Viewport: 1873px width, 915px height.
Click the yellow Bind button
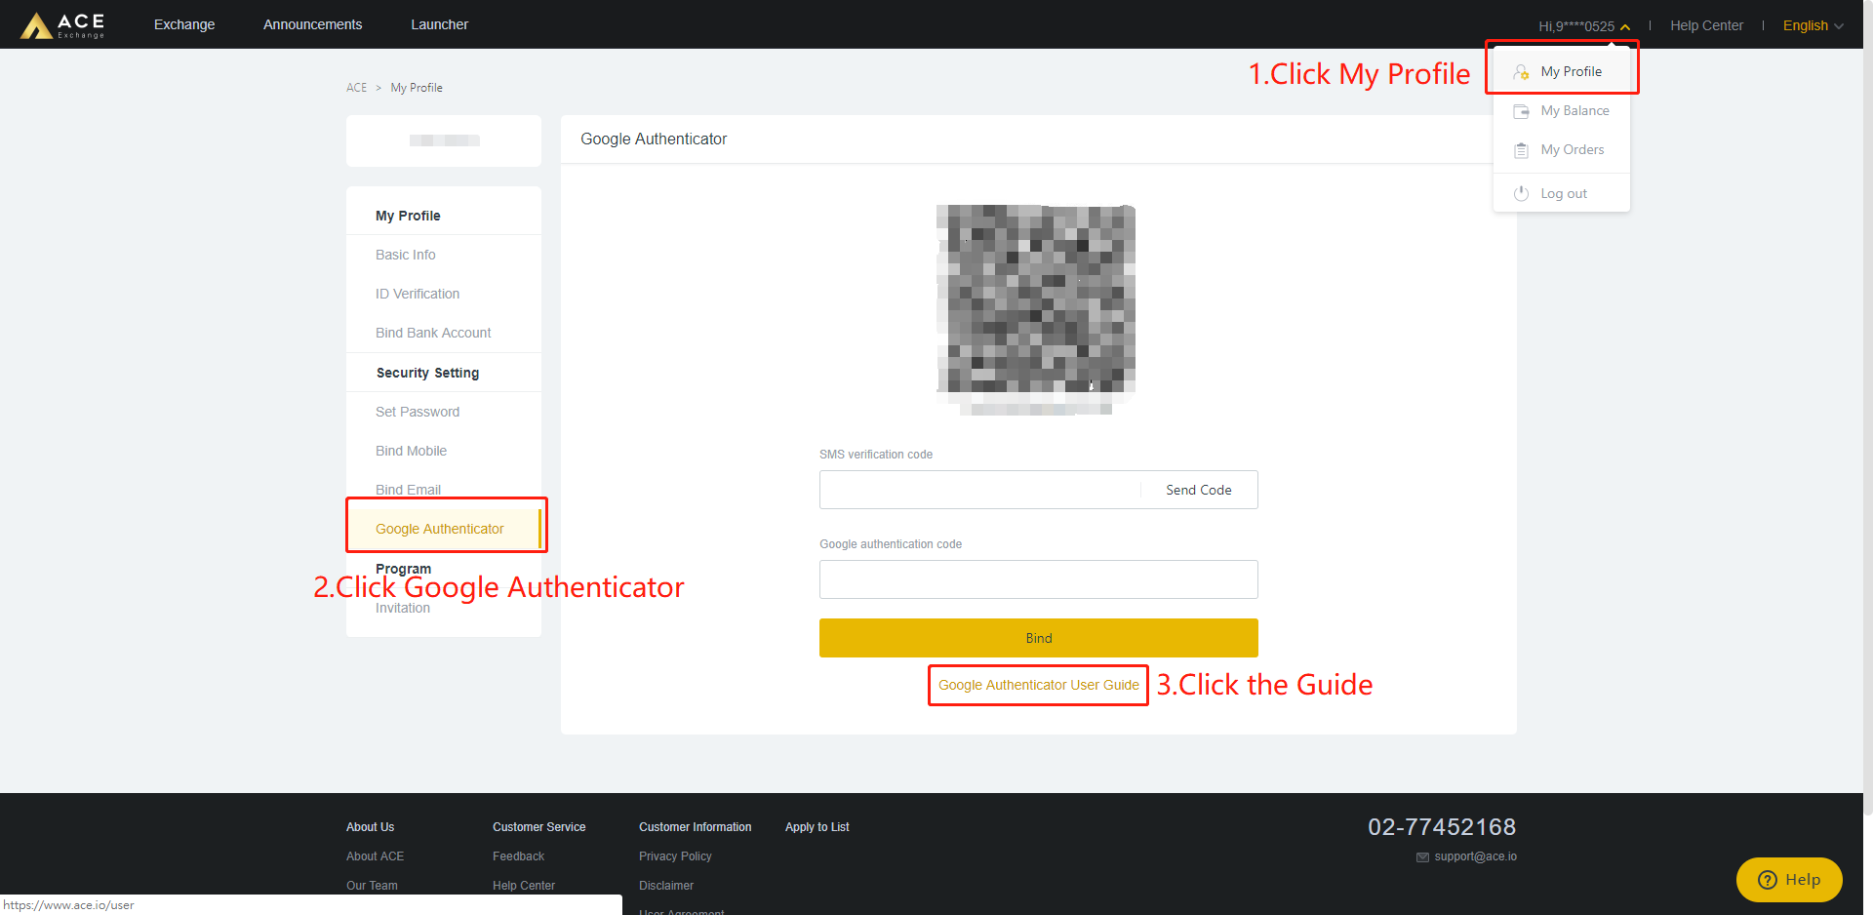tap(1039, 638)
